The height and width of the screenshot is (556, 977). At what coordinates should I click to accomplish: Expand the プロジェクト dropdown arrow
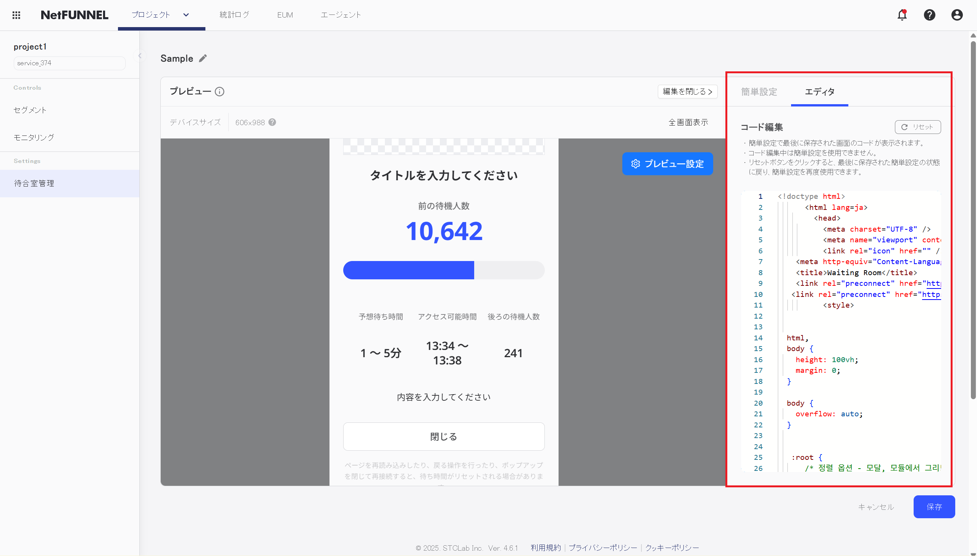[186, 15]
